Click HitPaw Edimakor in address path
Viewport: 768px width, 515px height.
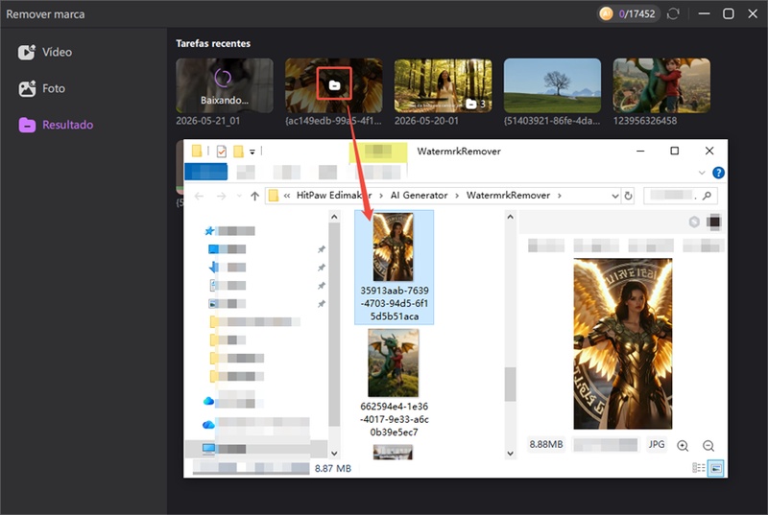point(334,195)
